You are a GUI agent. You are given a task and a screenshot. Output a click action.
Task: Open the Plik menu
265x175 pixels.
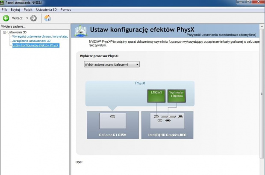[x=4, y=10]
